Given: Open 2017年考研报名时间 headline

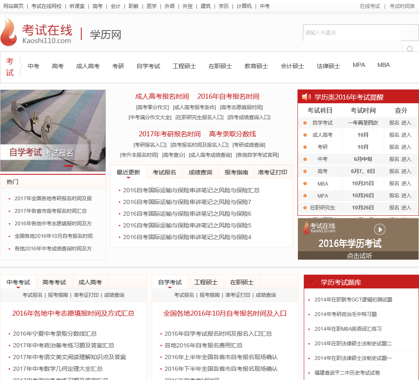Looking at the screenshot, I should click(170, 134).
